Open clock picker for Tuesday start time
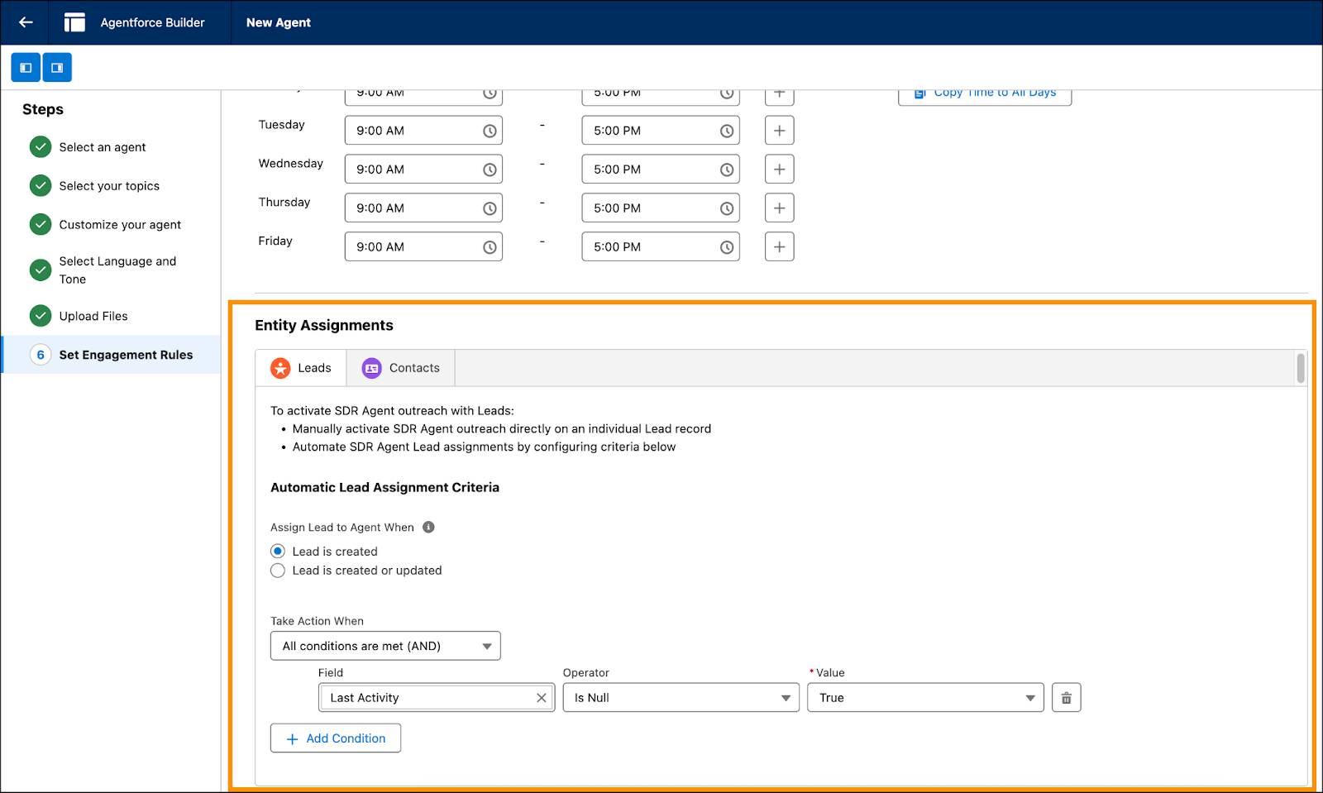 [x=490, y=131]
